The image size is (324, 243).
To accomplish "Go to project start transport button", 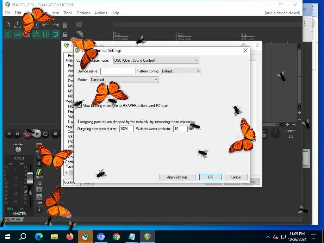I will pyautogui.click(x=9, y=134).
